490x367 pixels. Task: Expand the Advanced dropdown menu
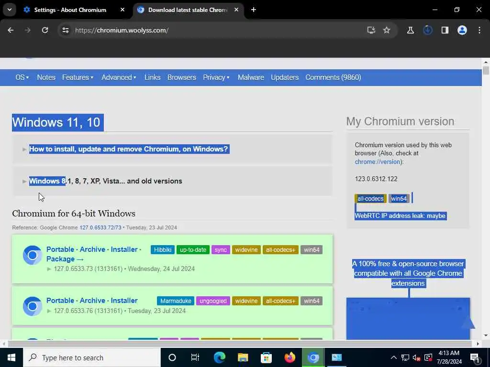point(119,77)
